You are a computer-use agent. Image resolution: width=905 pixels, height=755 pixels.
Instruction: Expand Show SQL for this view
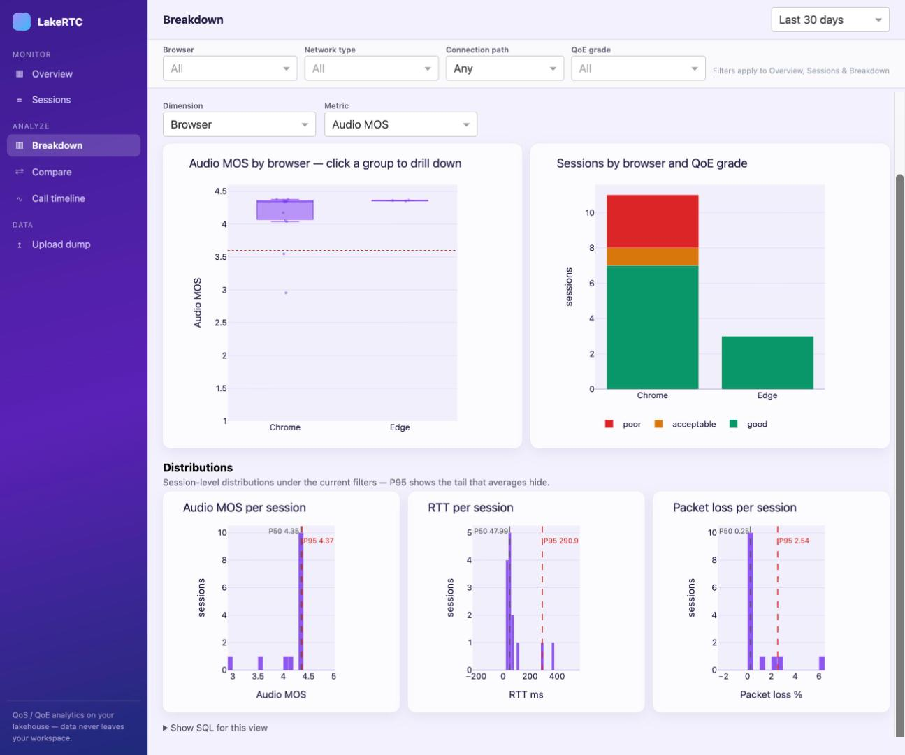pos(215,728)
